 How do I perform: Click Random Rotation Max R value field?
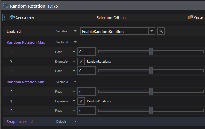(x=87, y=71)
